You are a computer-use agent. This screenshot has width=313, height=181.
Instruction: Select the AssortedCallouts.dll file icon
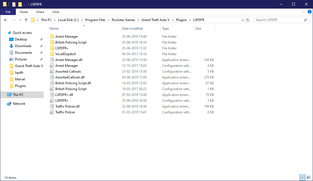(x=52, y=77)
